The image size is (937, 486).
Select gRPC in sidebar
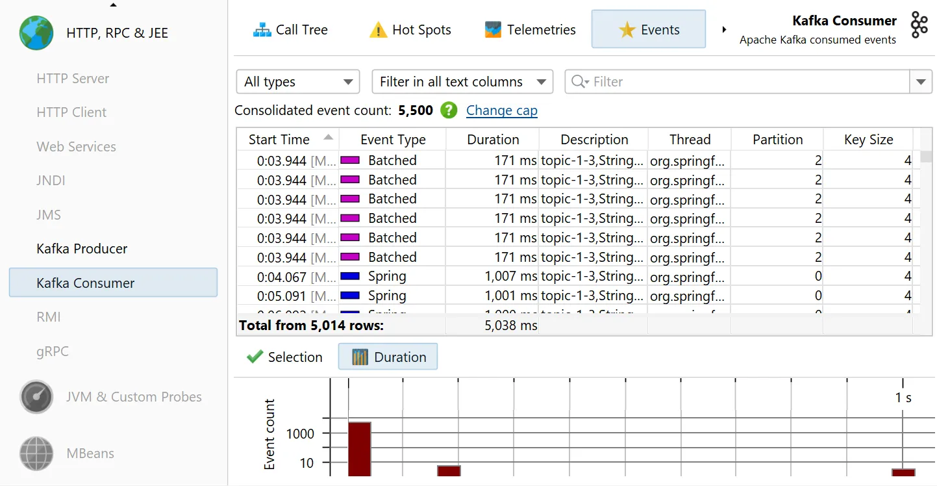[x=53, y=352]
